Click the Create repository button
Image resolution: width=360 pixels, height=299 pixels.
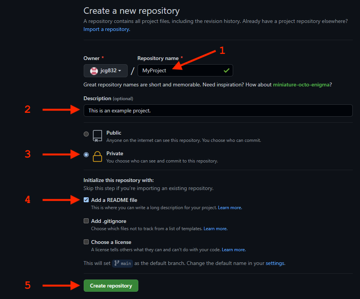[111, 286]
